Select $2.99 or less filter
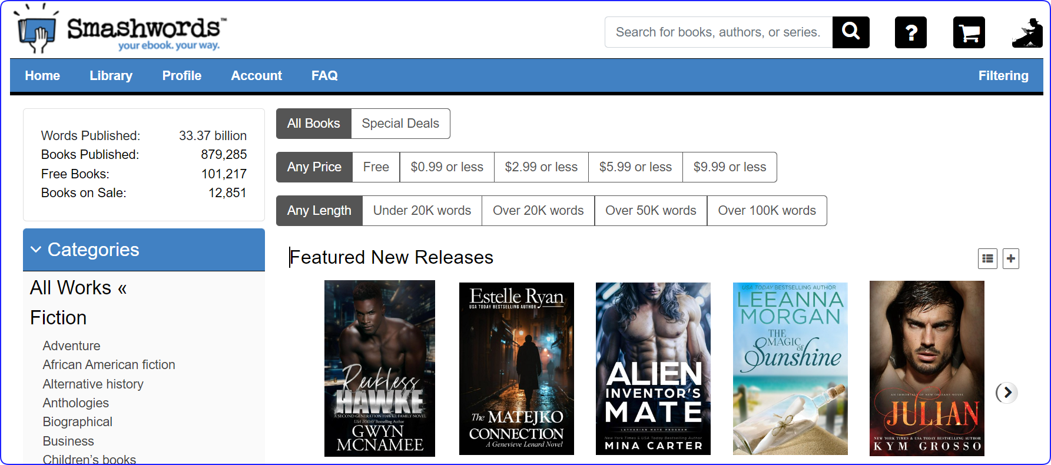 (x=541, y=167)
